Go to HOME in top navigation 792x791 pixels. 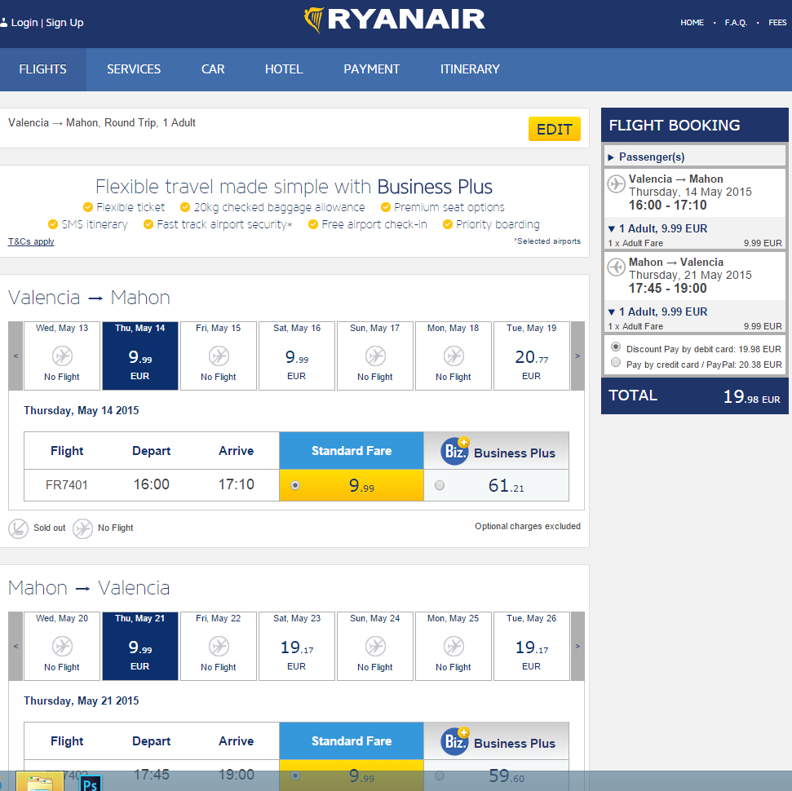(x=692, y=23)
